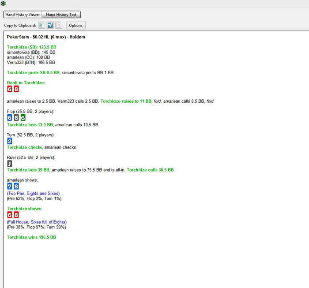Click 'Turn (52.5 BB, 2 players):' line

coord(31,135)
